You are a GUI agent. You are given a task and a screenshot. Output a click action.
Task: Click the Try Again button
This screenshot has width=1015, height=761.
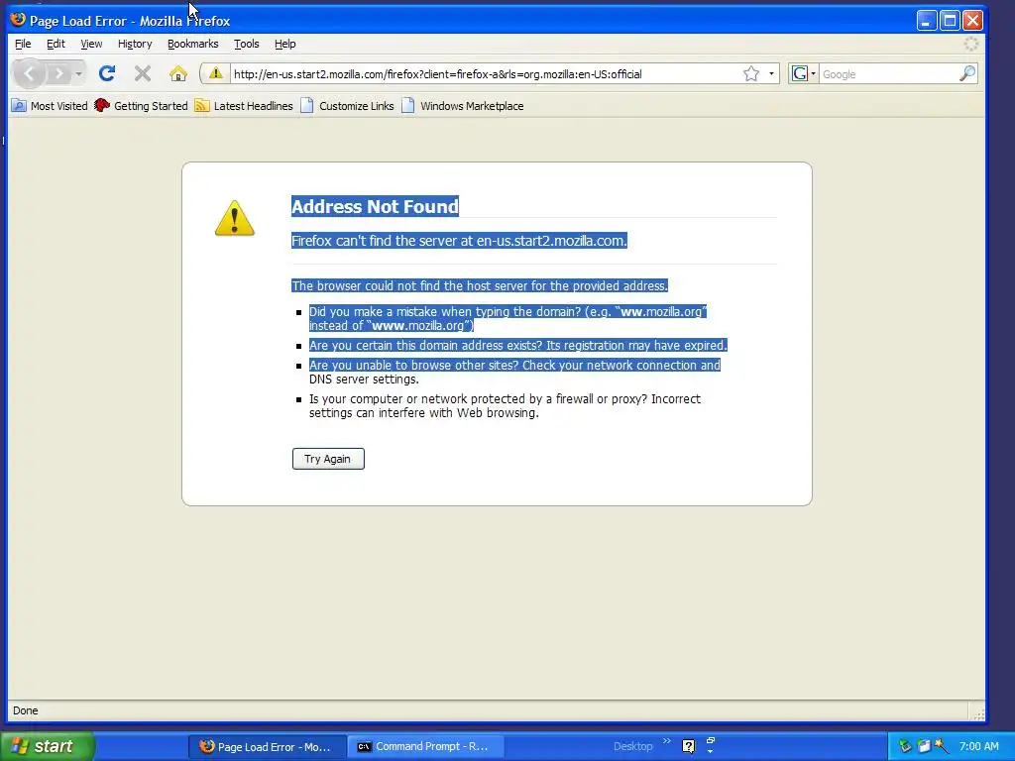point(328,459)
